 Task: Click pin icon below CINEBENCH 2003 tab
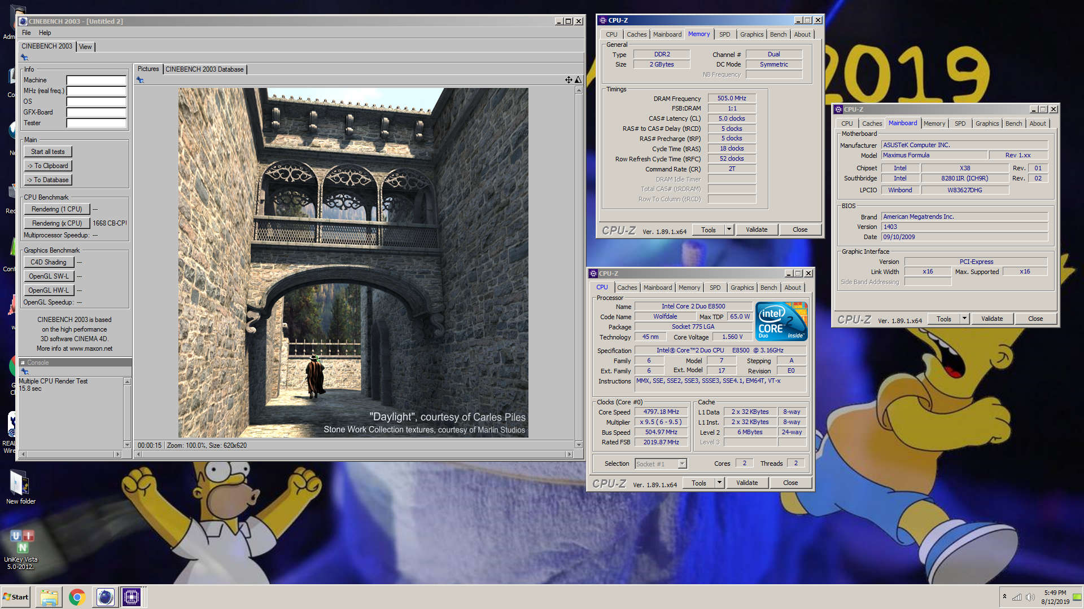click(24, 58)
